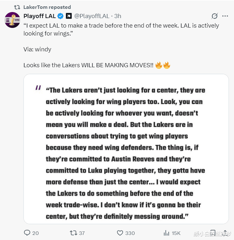Click the Grok explain-post icon
The image size is (234, 240).
[x=215, y=16]
